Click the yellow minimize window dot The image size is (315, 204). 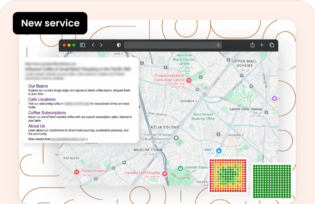[69, 45]
